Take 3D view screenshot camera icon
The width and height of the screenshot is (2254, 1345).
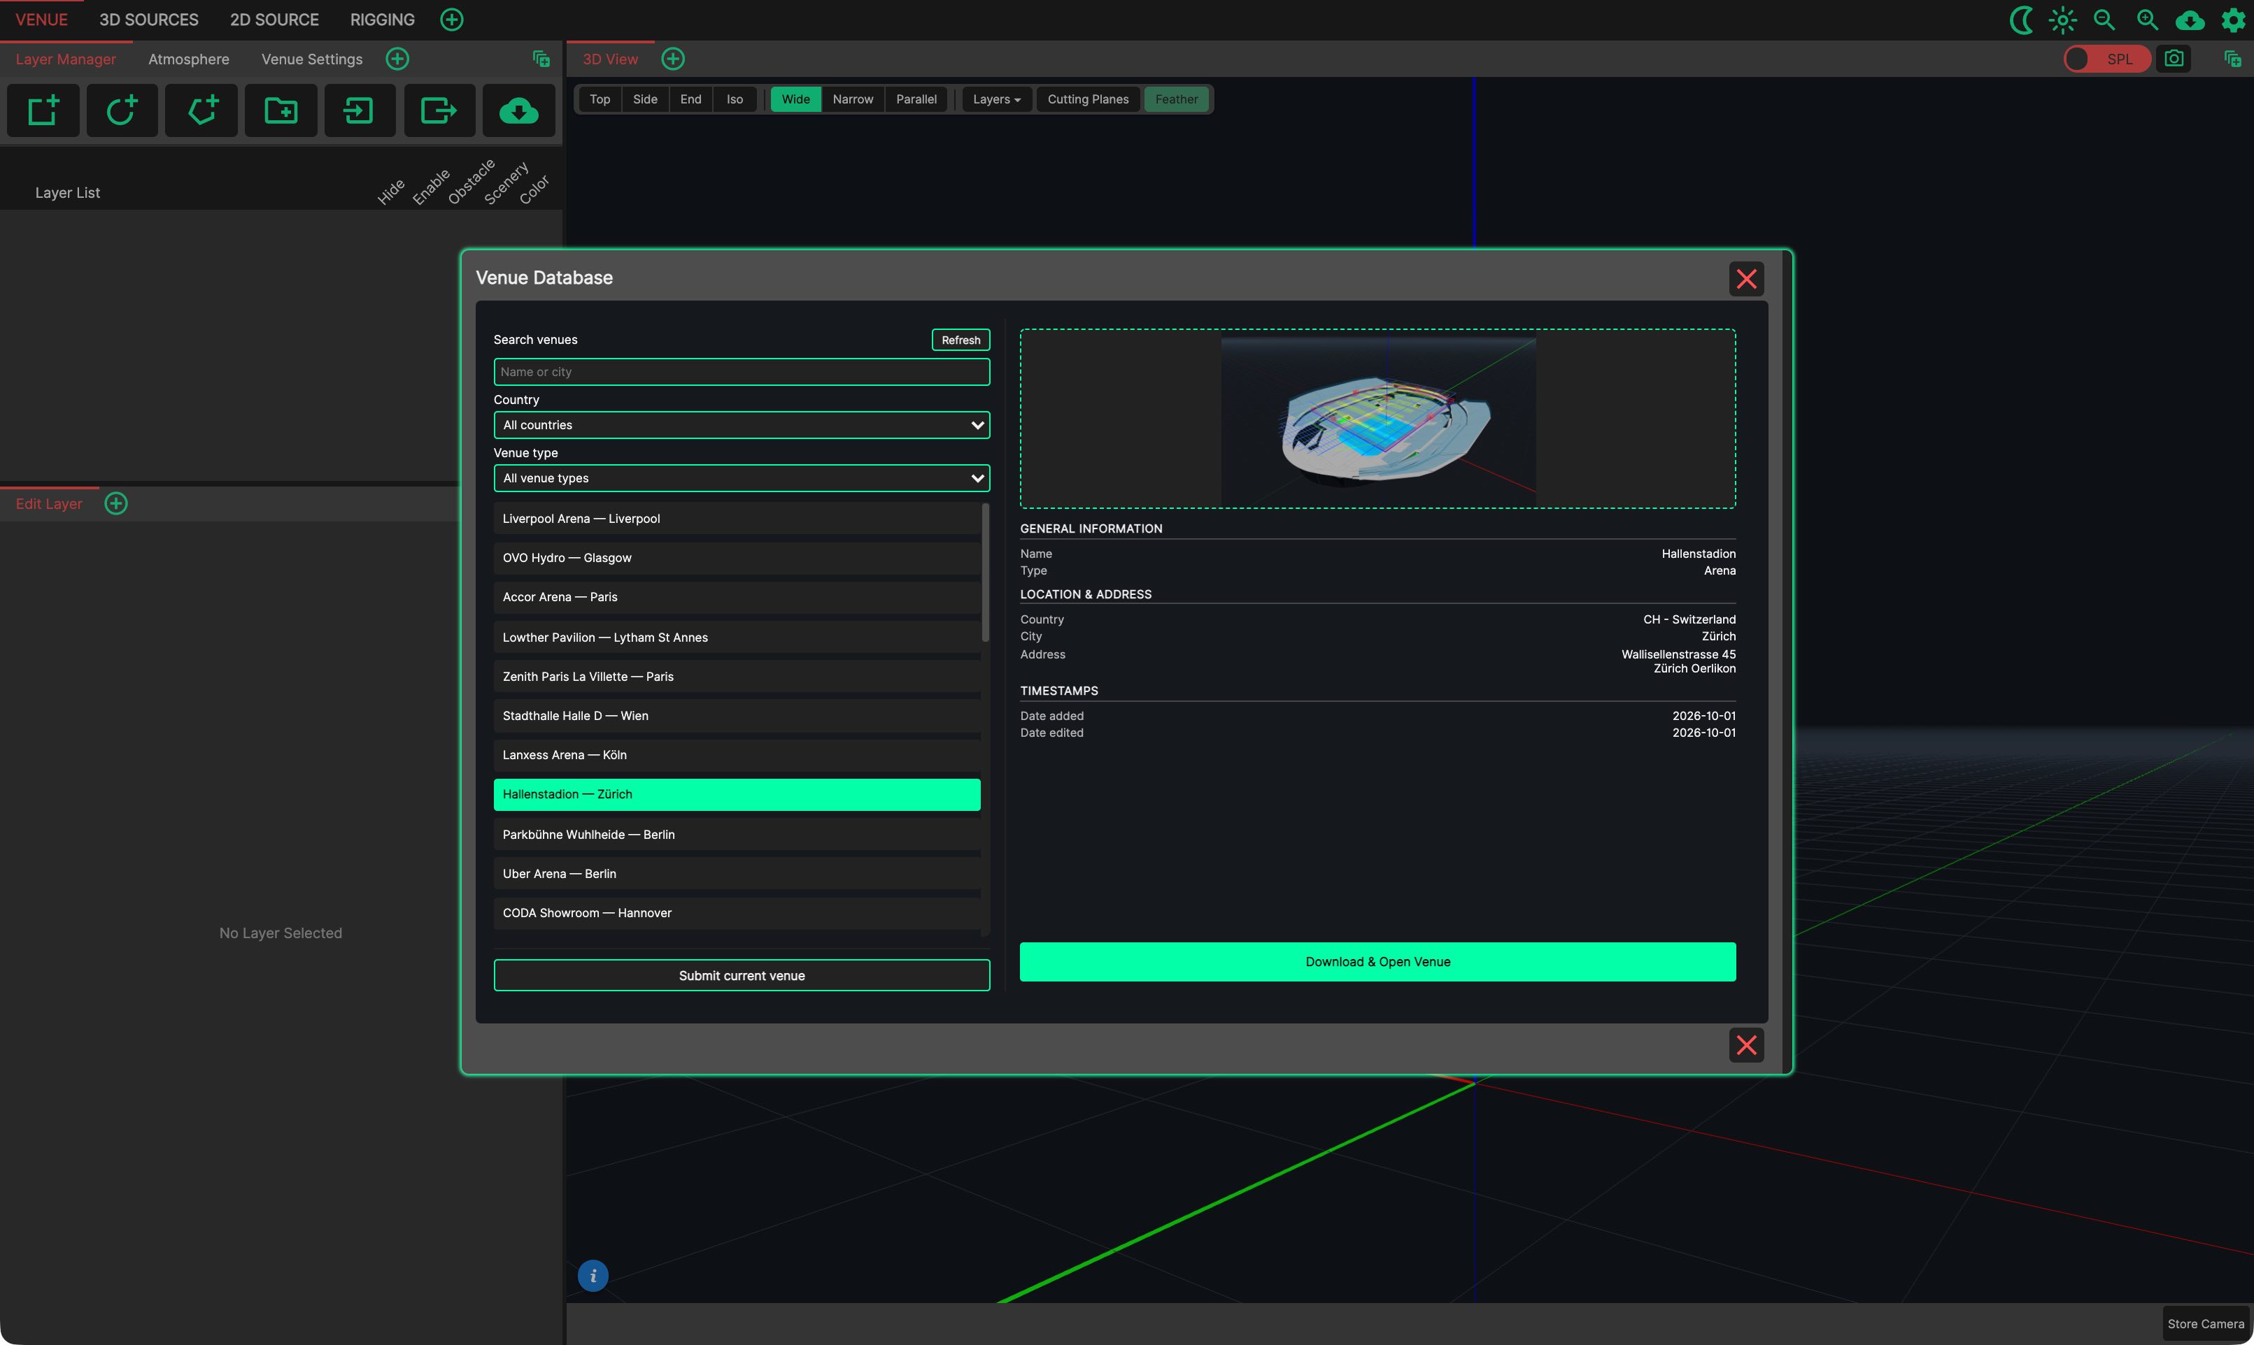click(2174, 59)
